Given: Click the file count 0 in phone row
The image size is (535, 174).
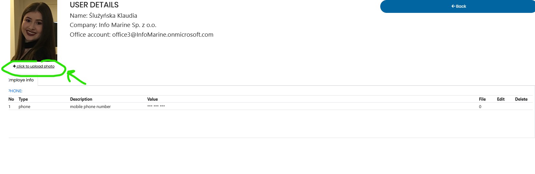Looking at the screenshot, I should click(x=480, y=107).
